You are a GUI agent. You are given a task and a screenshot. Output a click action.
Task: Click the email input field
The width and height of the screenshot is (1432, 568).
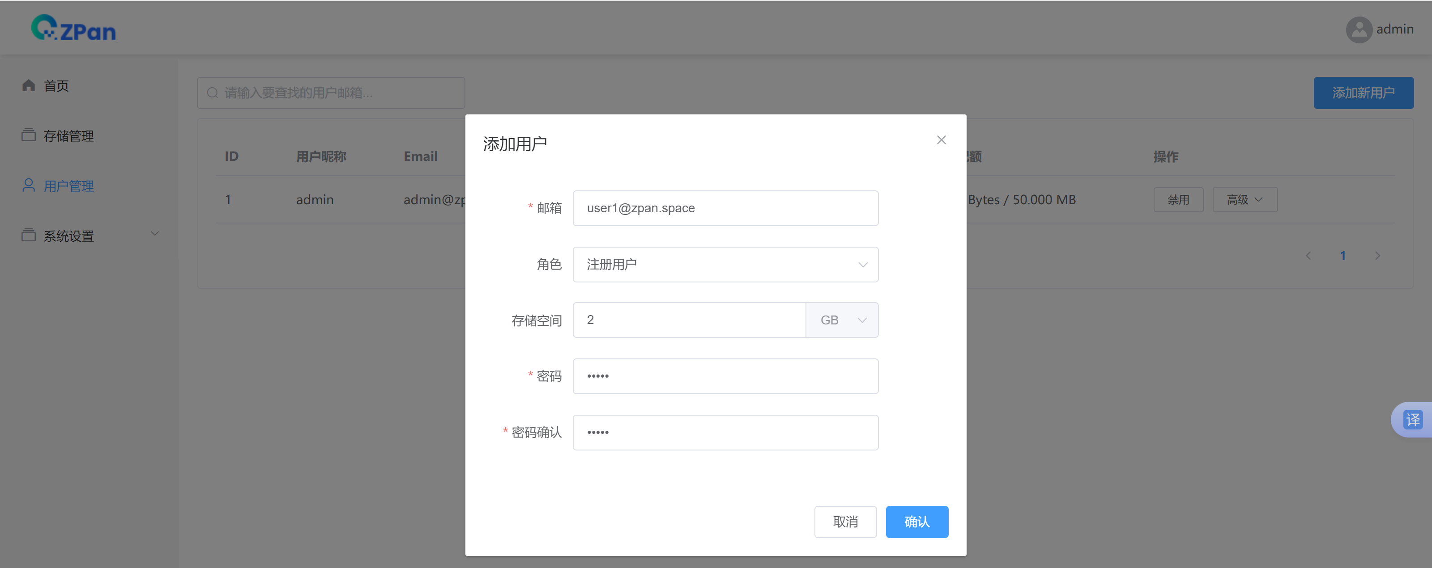point(725,208)
